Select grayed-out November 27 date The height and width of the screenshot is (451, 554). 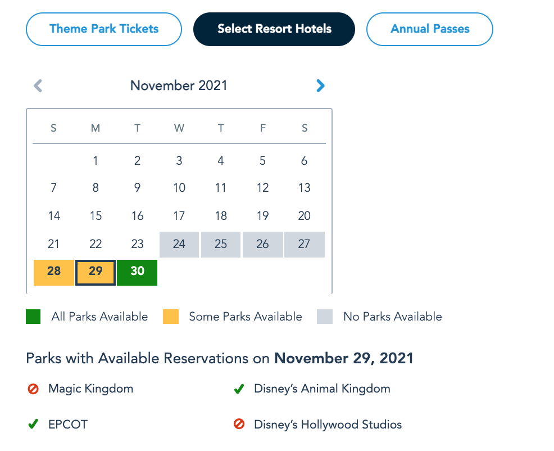point(305,245)
